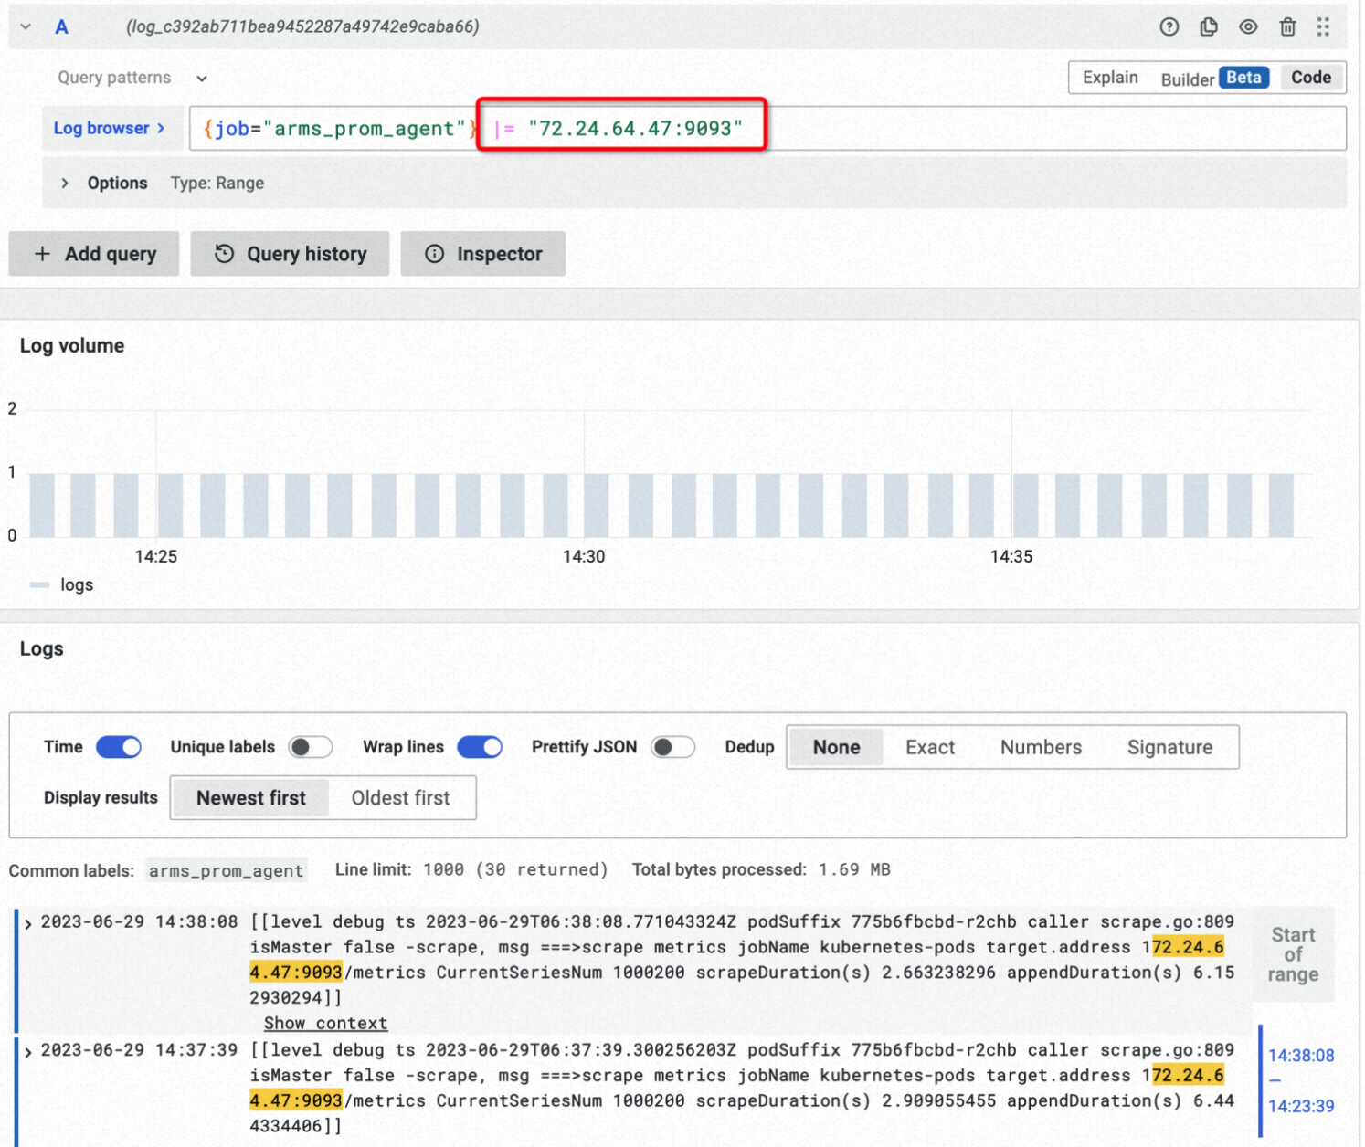Click the query letter A label
1365x1147 pixels.
coord(61,26)
